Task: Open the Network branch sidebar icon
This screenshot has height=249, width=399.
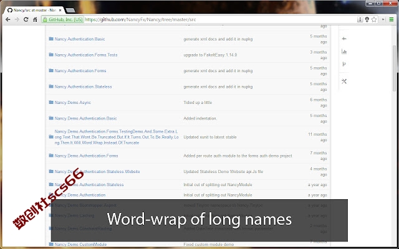Action: pyautogui.click(x=344, y=64)
